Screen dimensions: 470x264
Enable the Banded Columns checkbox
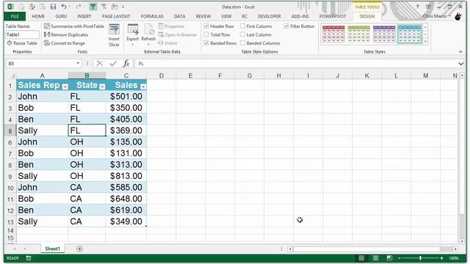pos(242,43)
